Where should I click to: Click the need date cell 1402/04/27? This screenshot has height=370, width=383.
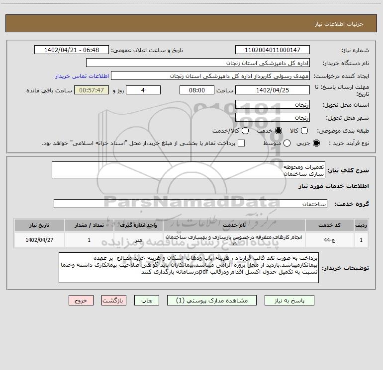pos(39,240)
